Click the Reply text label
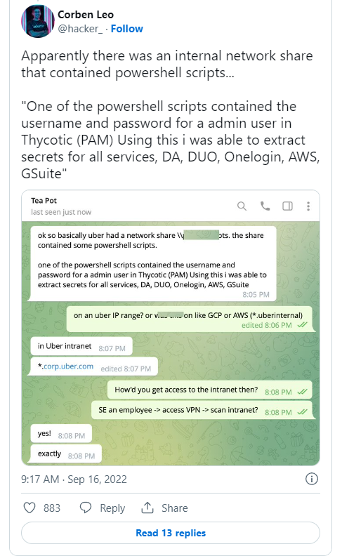 (112, 508)
